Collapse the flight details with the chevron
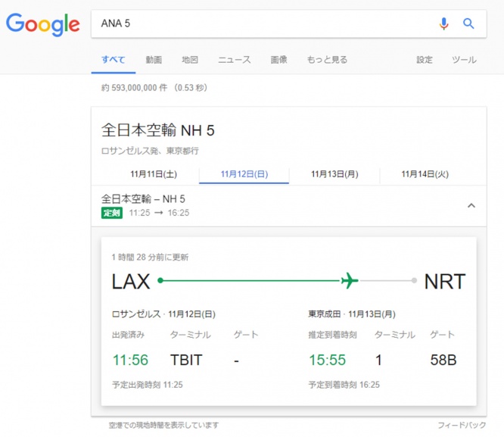Image resolution: width=504 pixels, height=437 pixels. tap(471, 206)
